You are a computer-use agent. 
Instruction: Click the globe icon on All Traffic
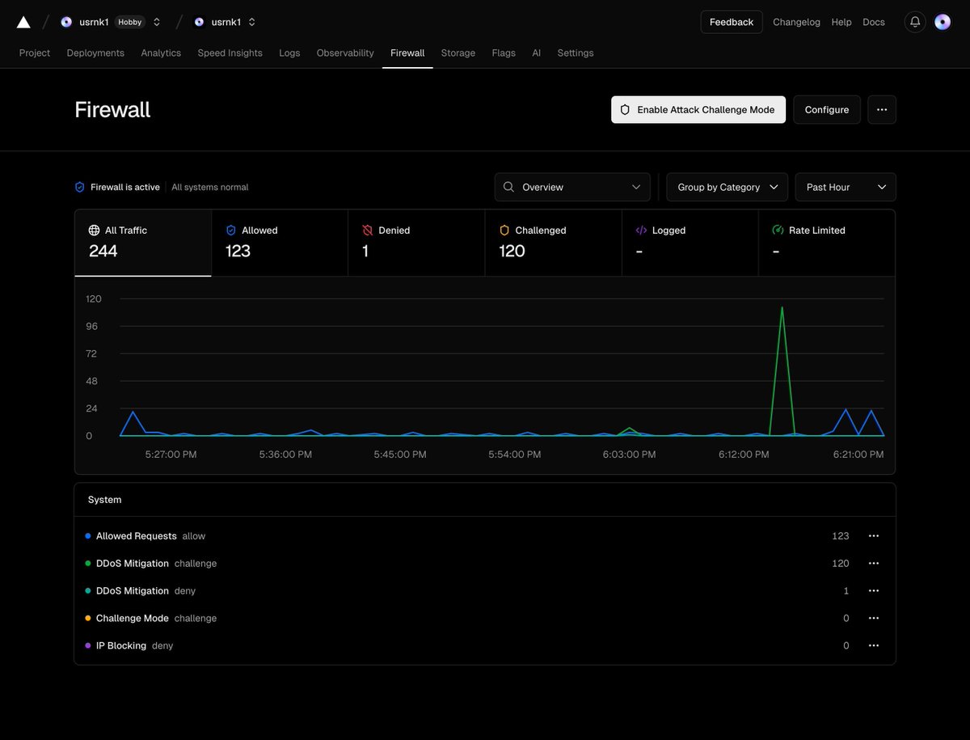coord(94,230)
